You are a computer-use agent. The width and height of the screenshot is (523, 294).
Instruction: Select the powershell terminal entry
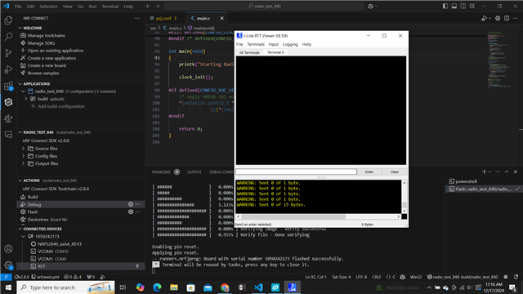[466, 181]
